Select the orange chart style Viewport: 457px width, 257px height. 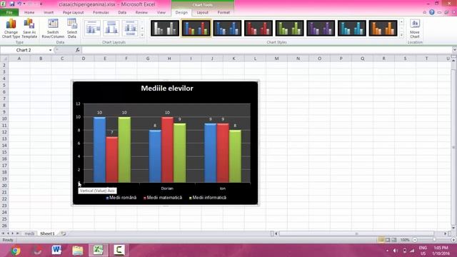(x=383, y=29)
